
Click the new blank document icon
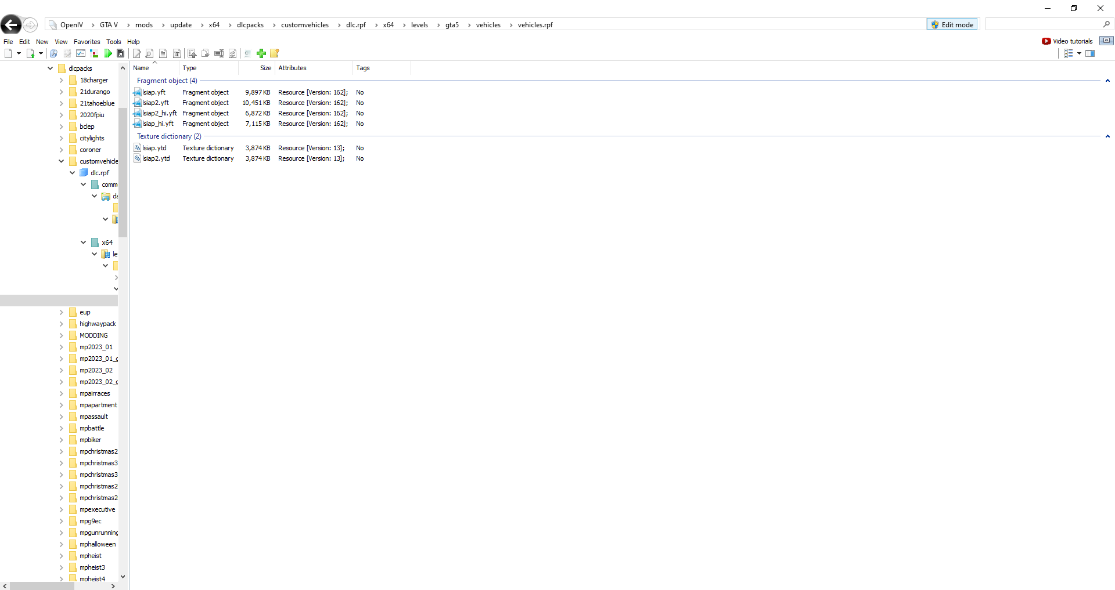coord(8,53)
